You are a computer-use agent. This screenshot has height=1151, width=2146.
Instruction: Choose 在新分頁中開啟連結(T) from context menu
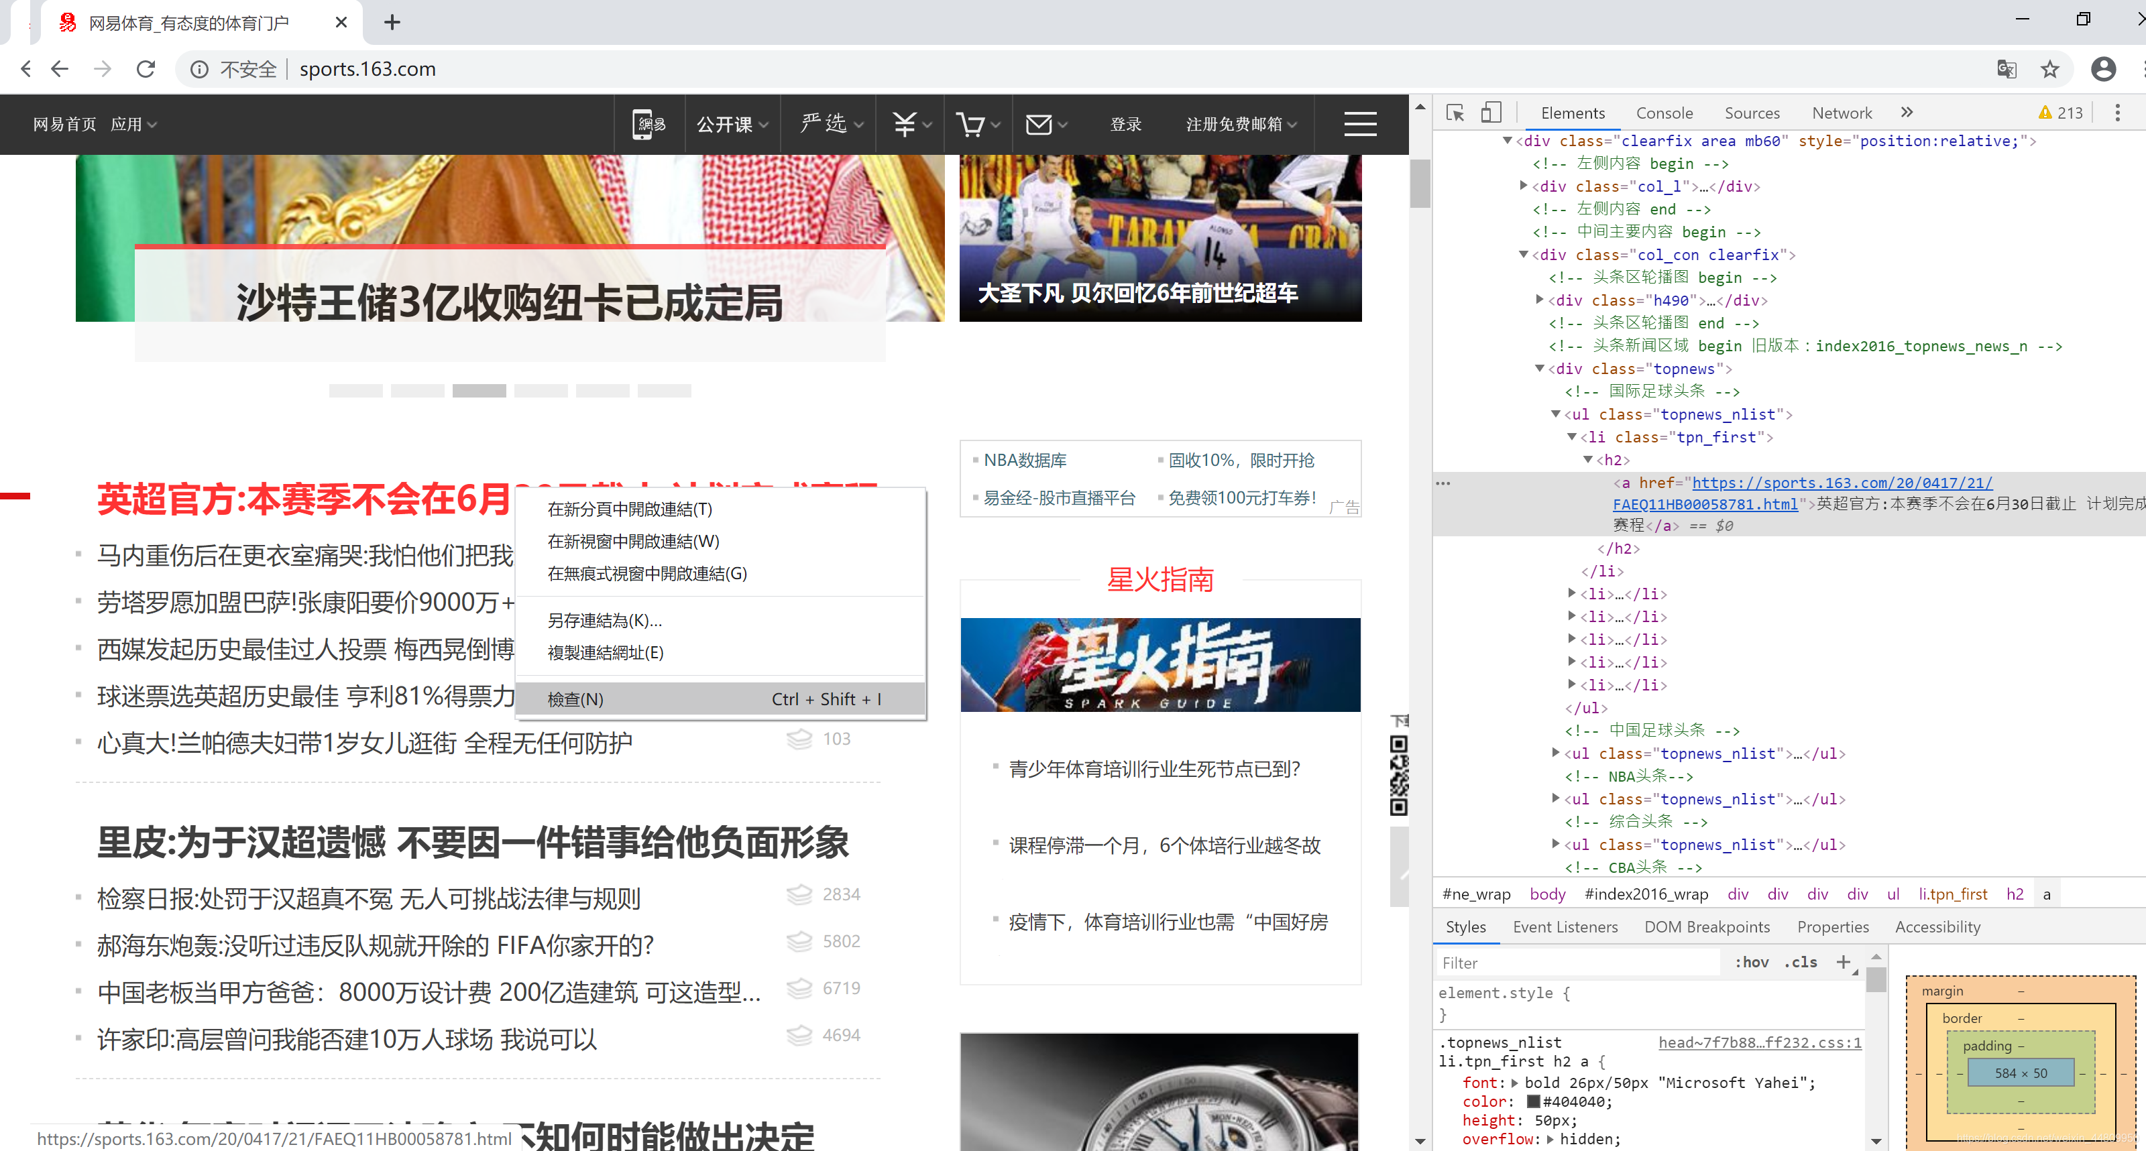point(721,509)
